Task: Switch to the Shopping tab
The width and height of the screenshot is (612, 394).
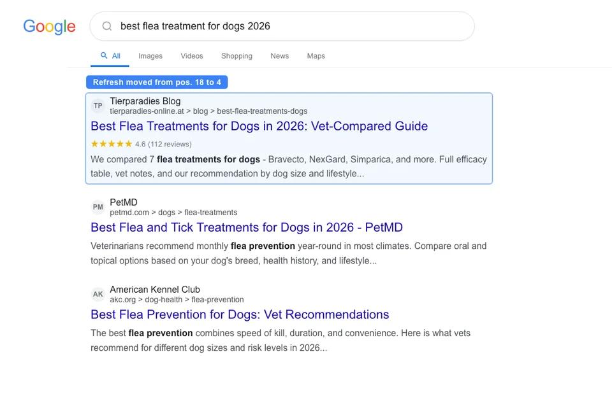Action: coord(237,56)
